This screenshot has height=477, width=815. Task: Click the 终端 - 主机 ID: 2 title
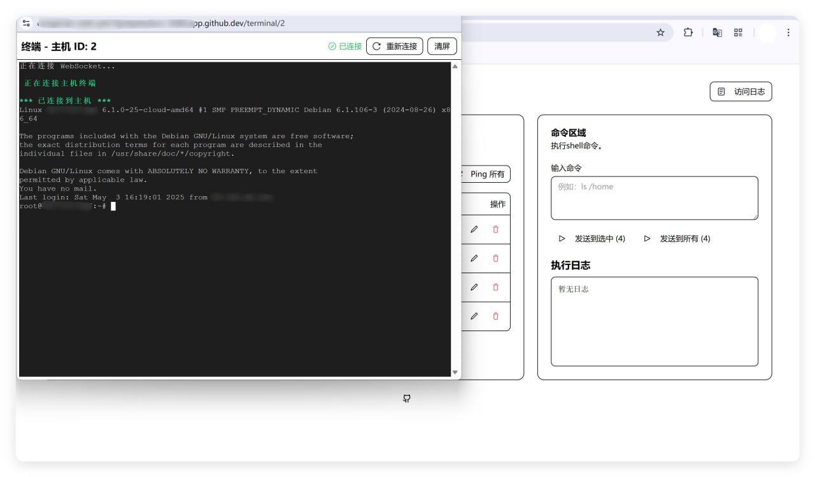pyautogui.click(x=59, y=46)
